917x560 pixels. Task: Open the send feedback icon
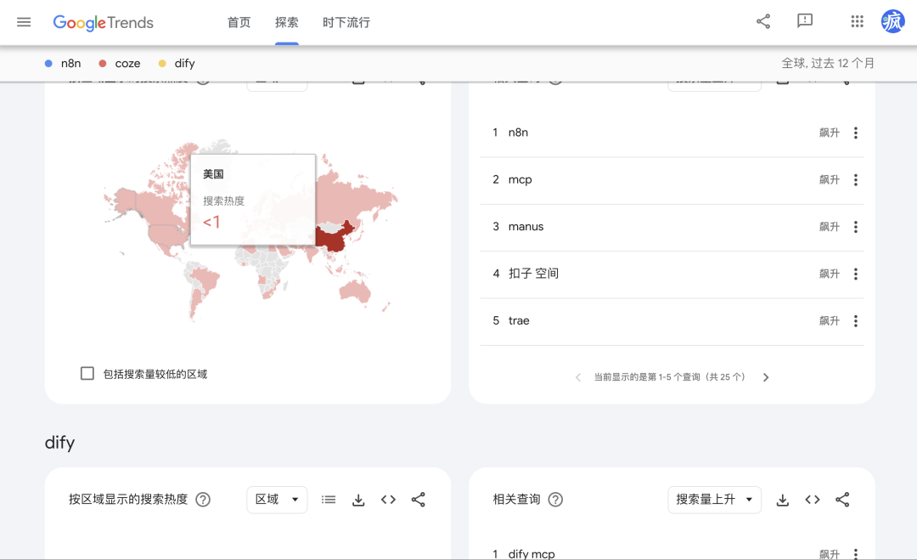[x=805, y=22]
